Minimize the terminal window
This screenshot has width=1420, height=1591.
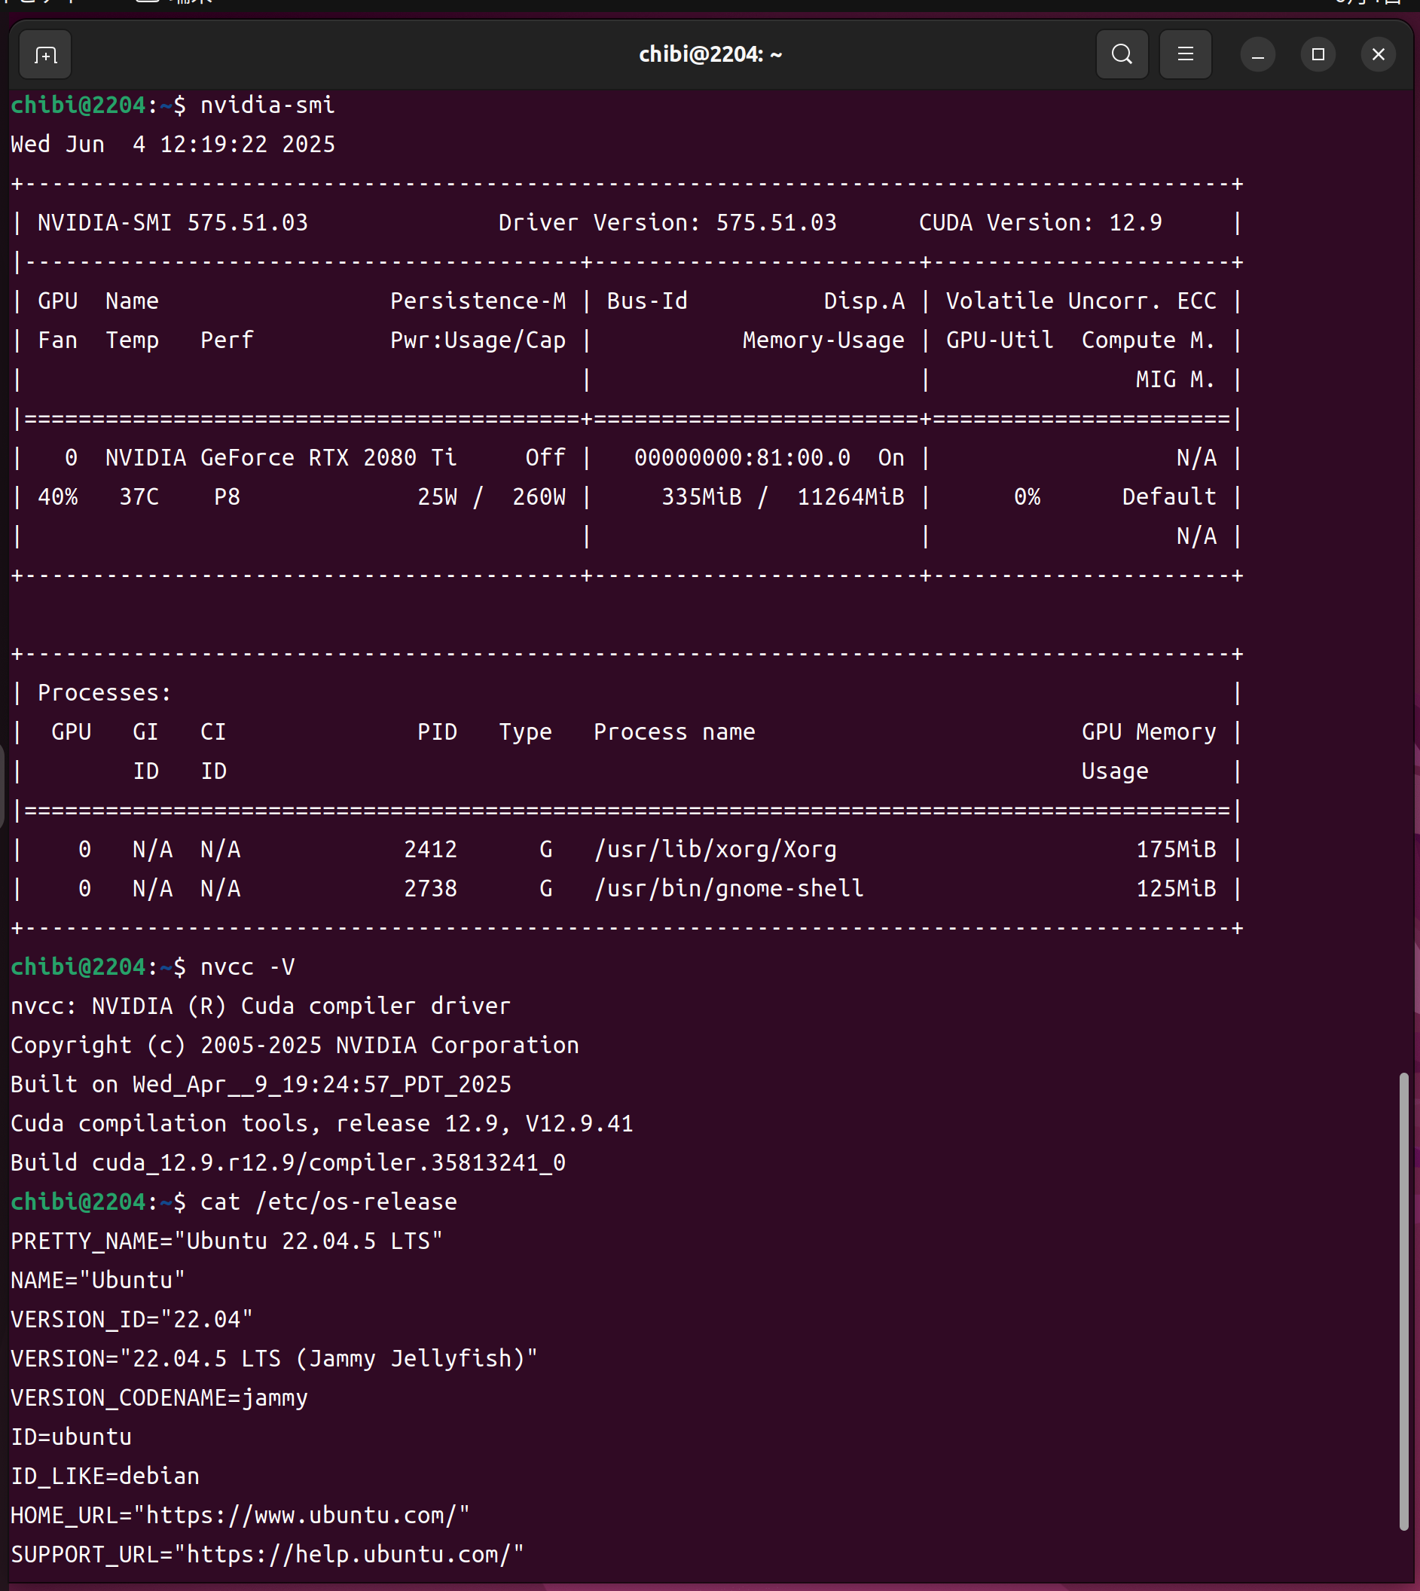click(1257, 56)
